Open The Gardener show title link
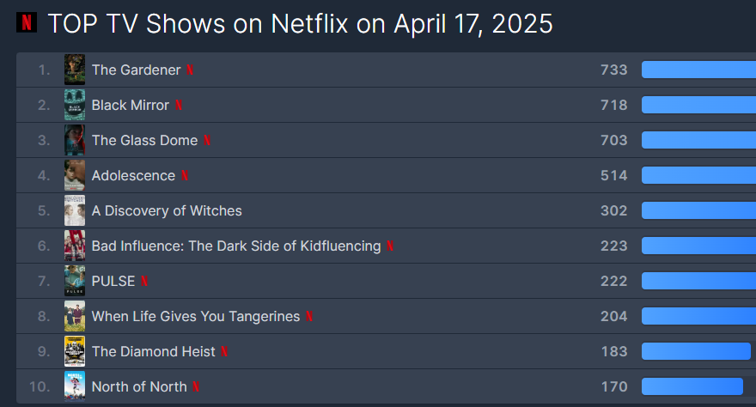This screenshot has width=756, height=407. click(136, 70)
